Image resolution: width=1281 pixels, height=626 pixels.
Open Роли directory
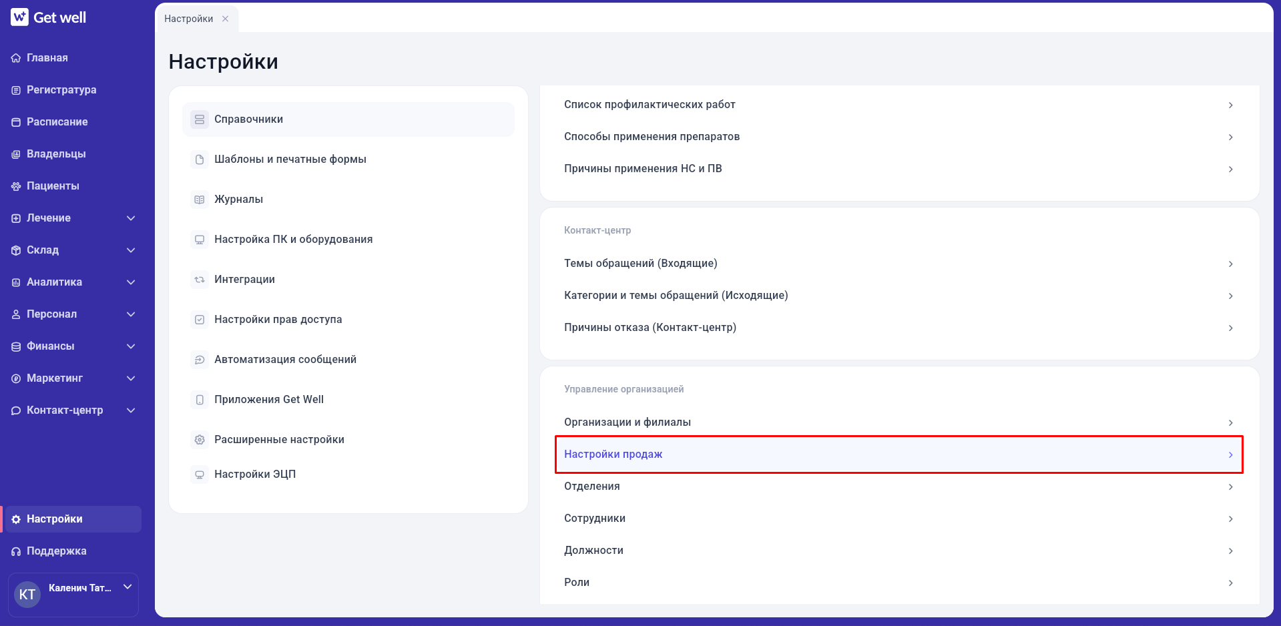(x=899, y=583)
